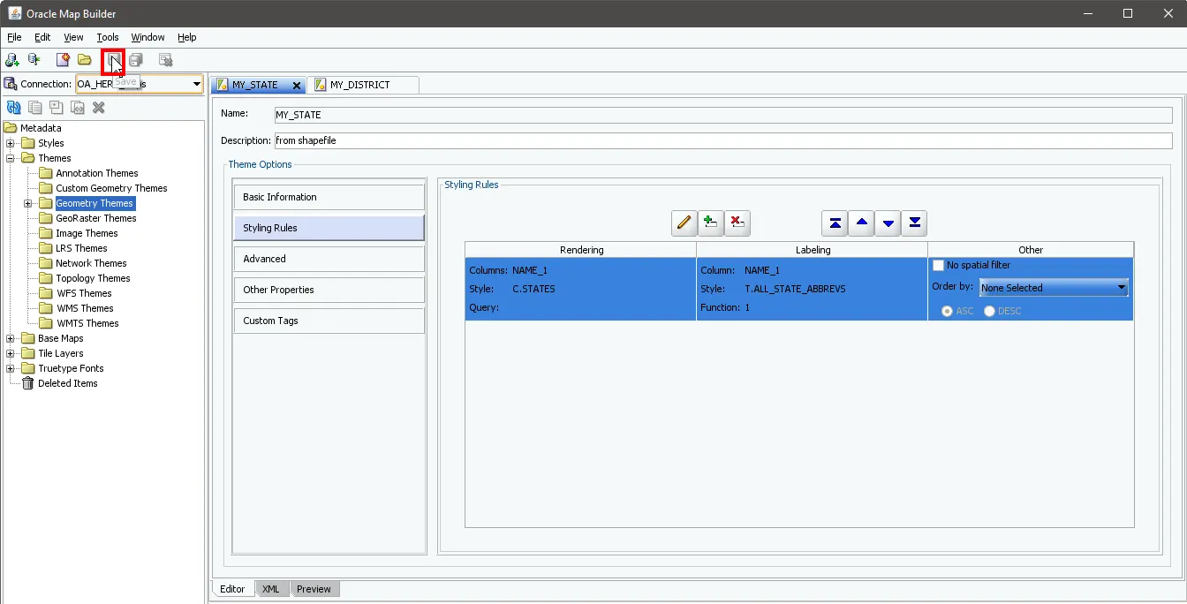This screenshot has height=604, width=1187.
Task: Open the Advanced theme options section
Action: point(329,259)
